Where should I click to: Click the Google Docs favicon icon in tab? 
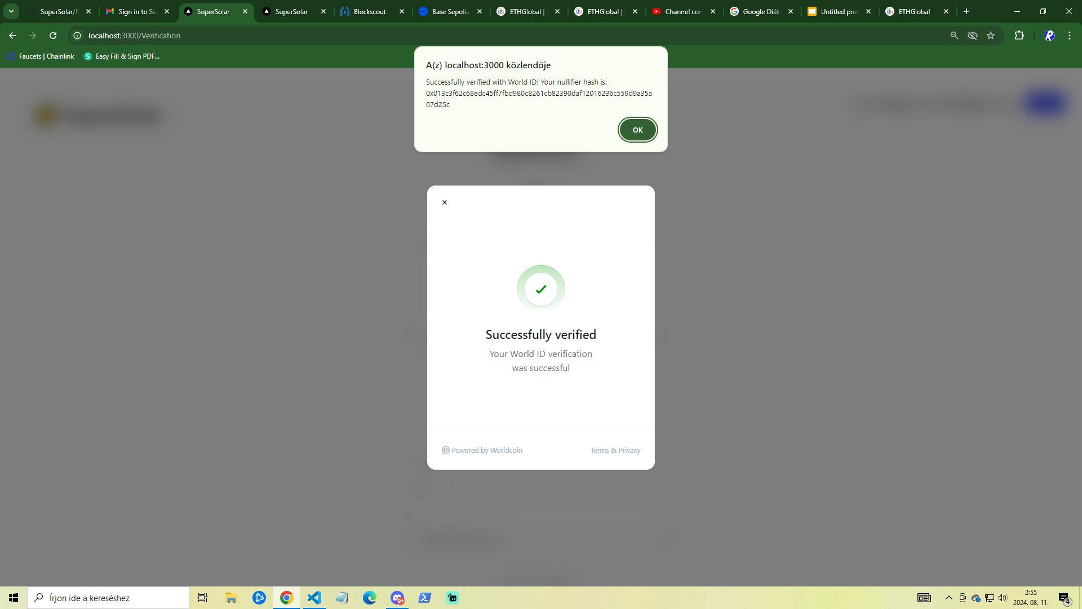(x=813, y=11)
